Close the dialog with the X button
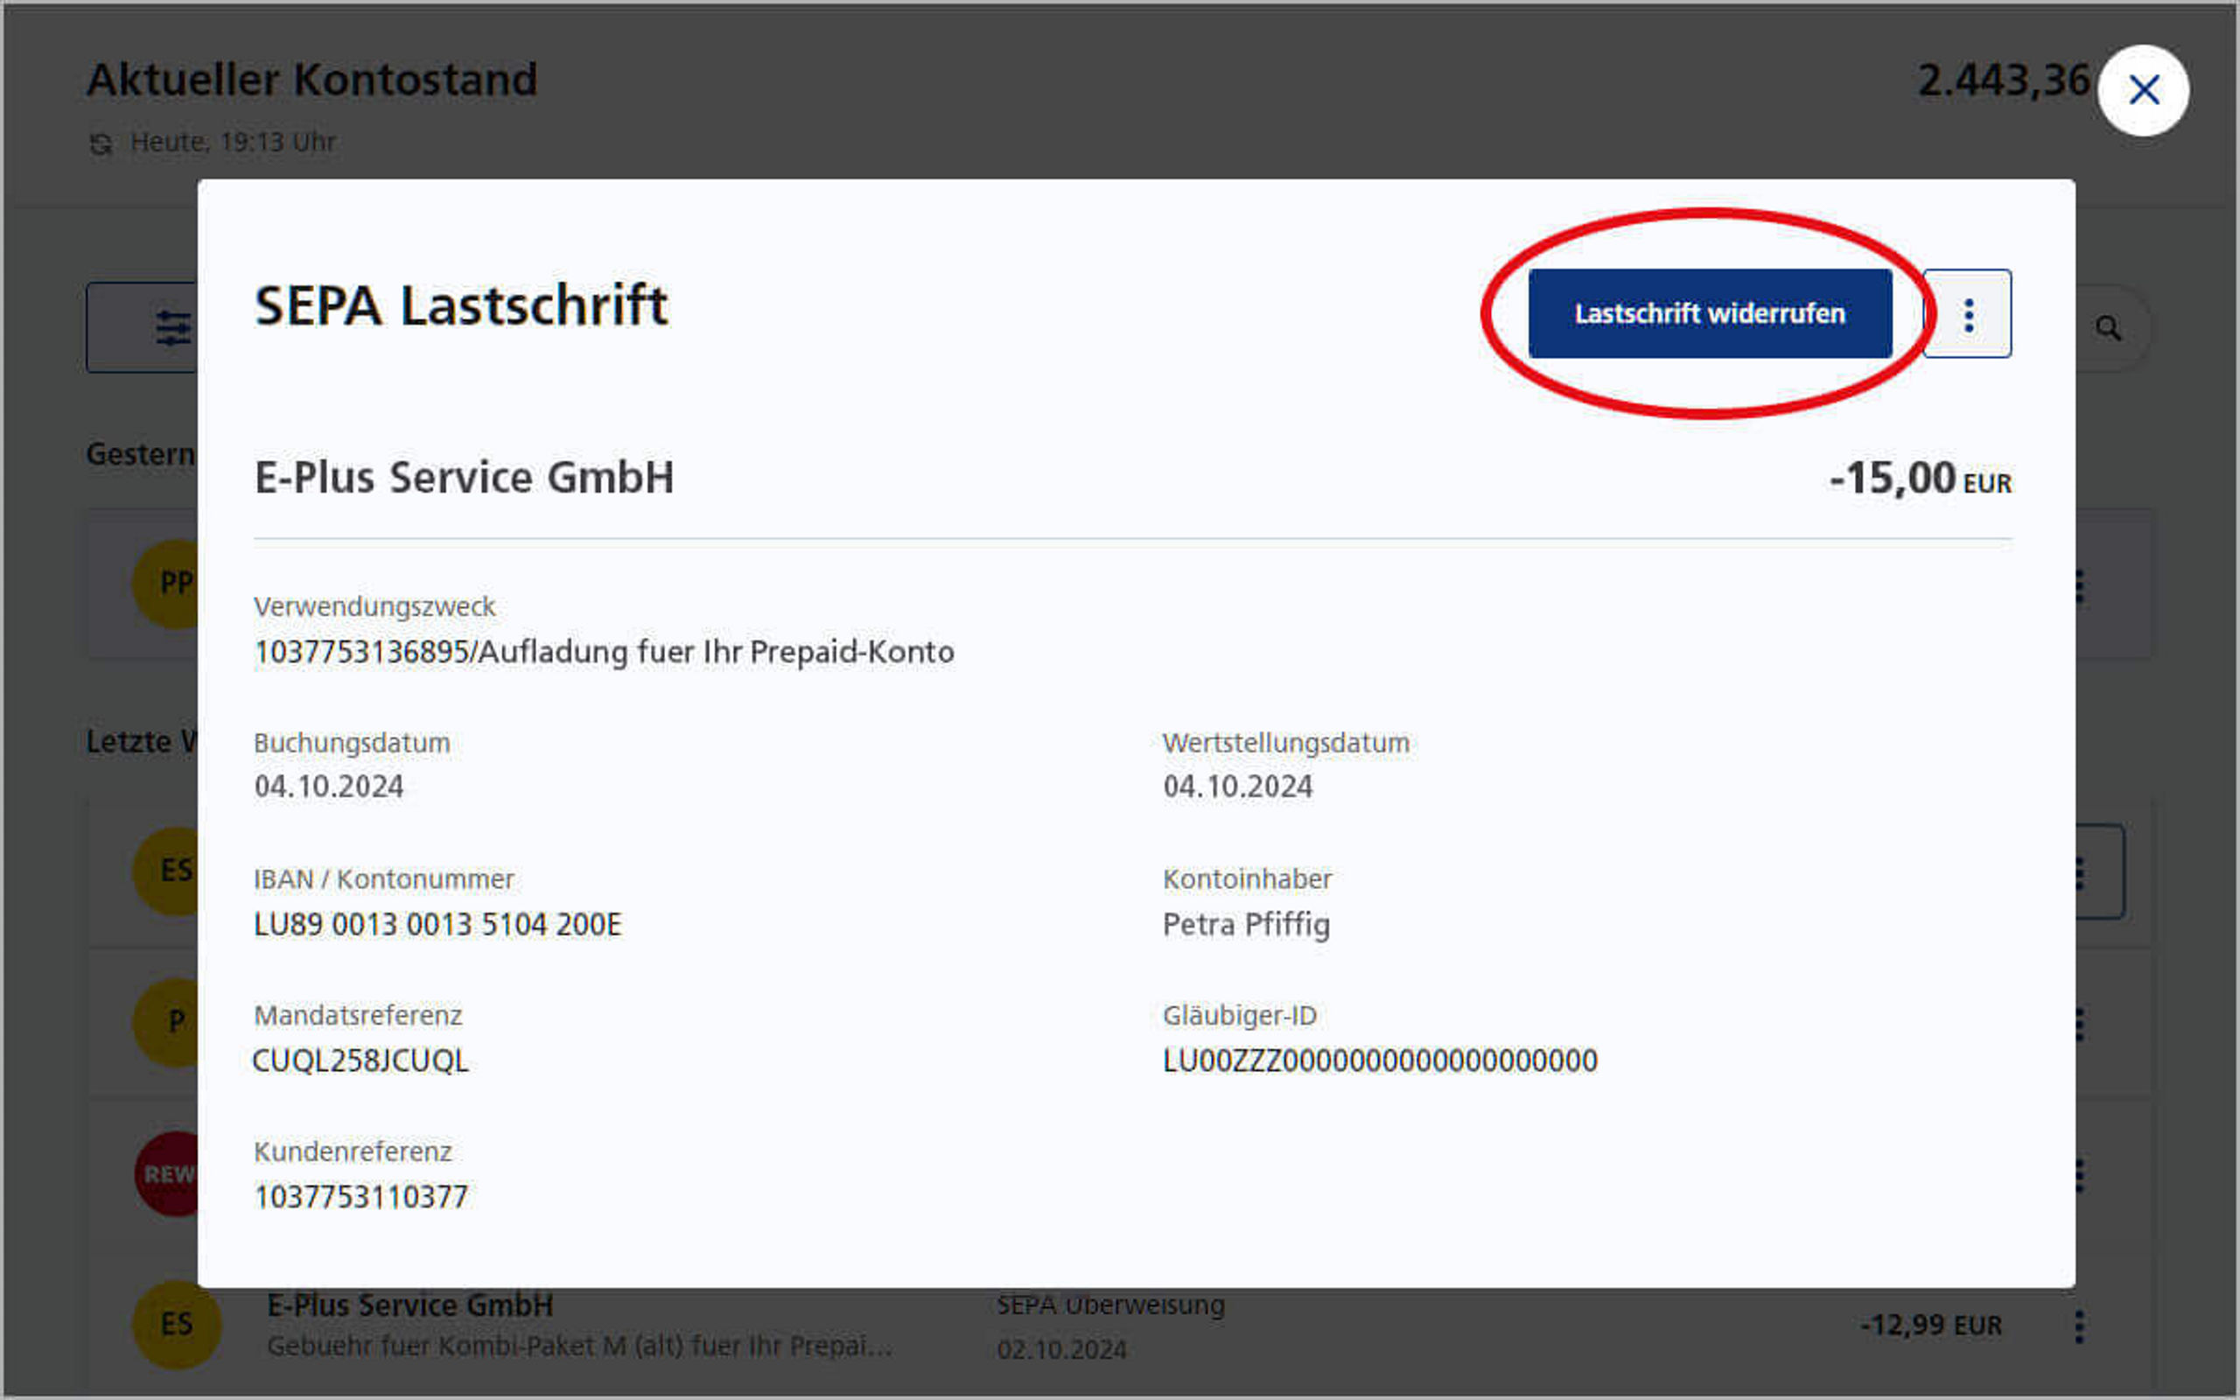 coord(2144,91)
